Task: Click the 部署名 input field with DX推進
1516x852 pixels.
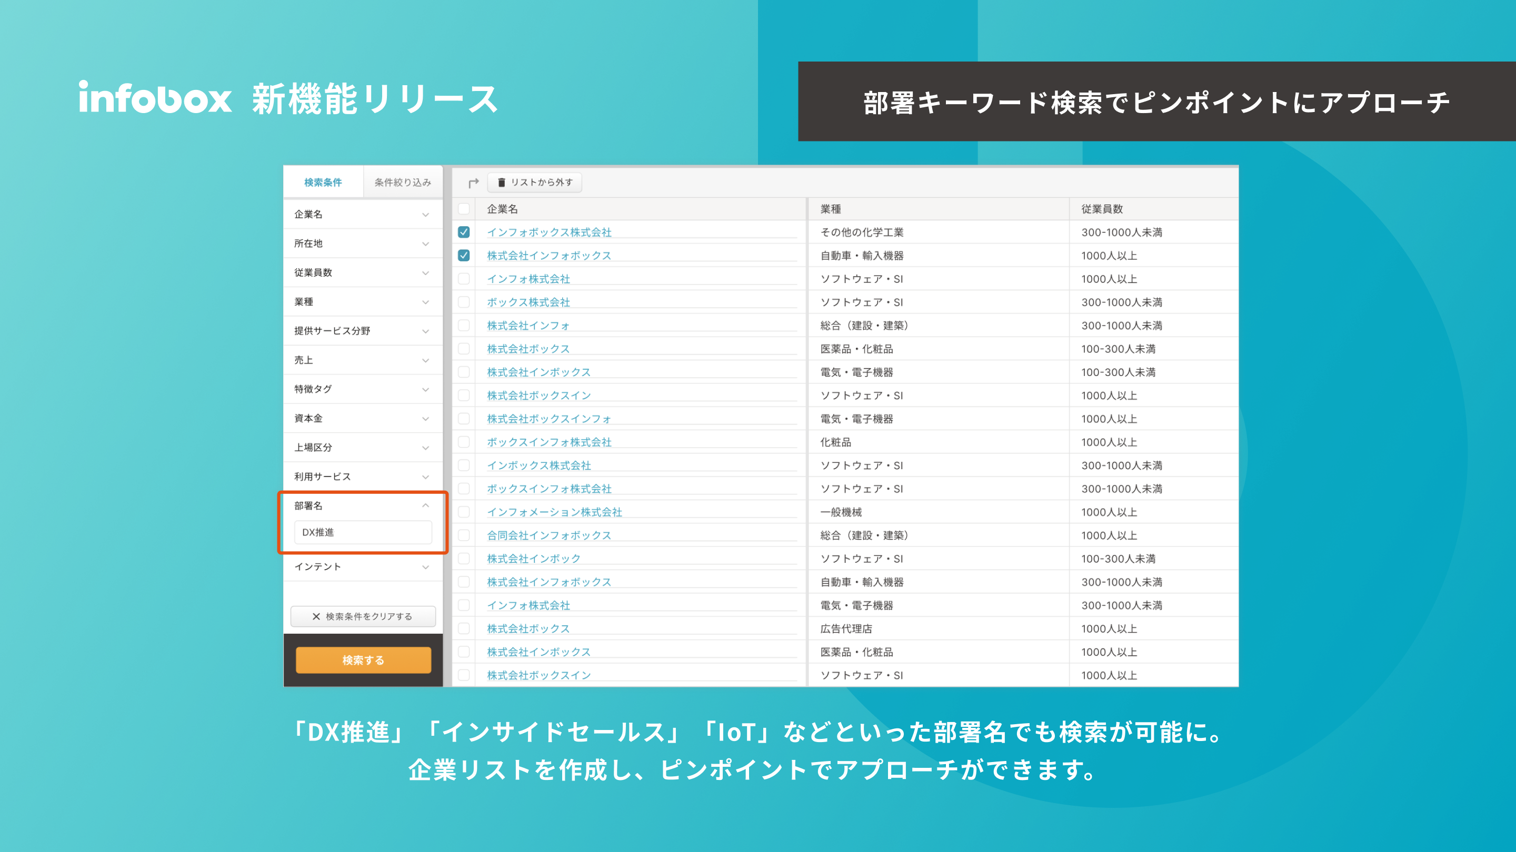Action: point(363,532)
